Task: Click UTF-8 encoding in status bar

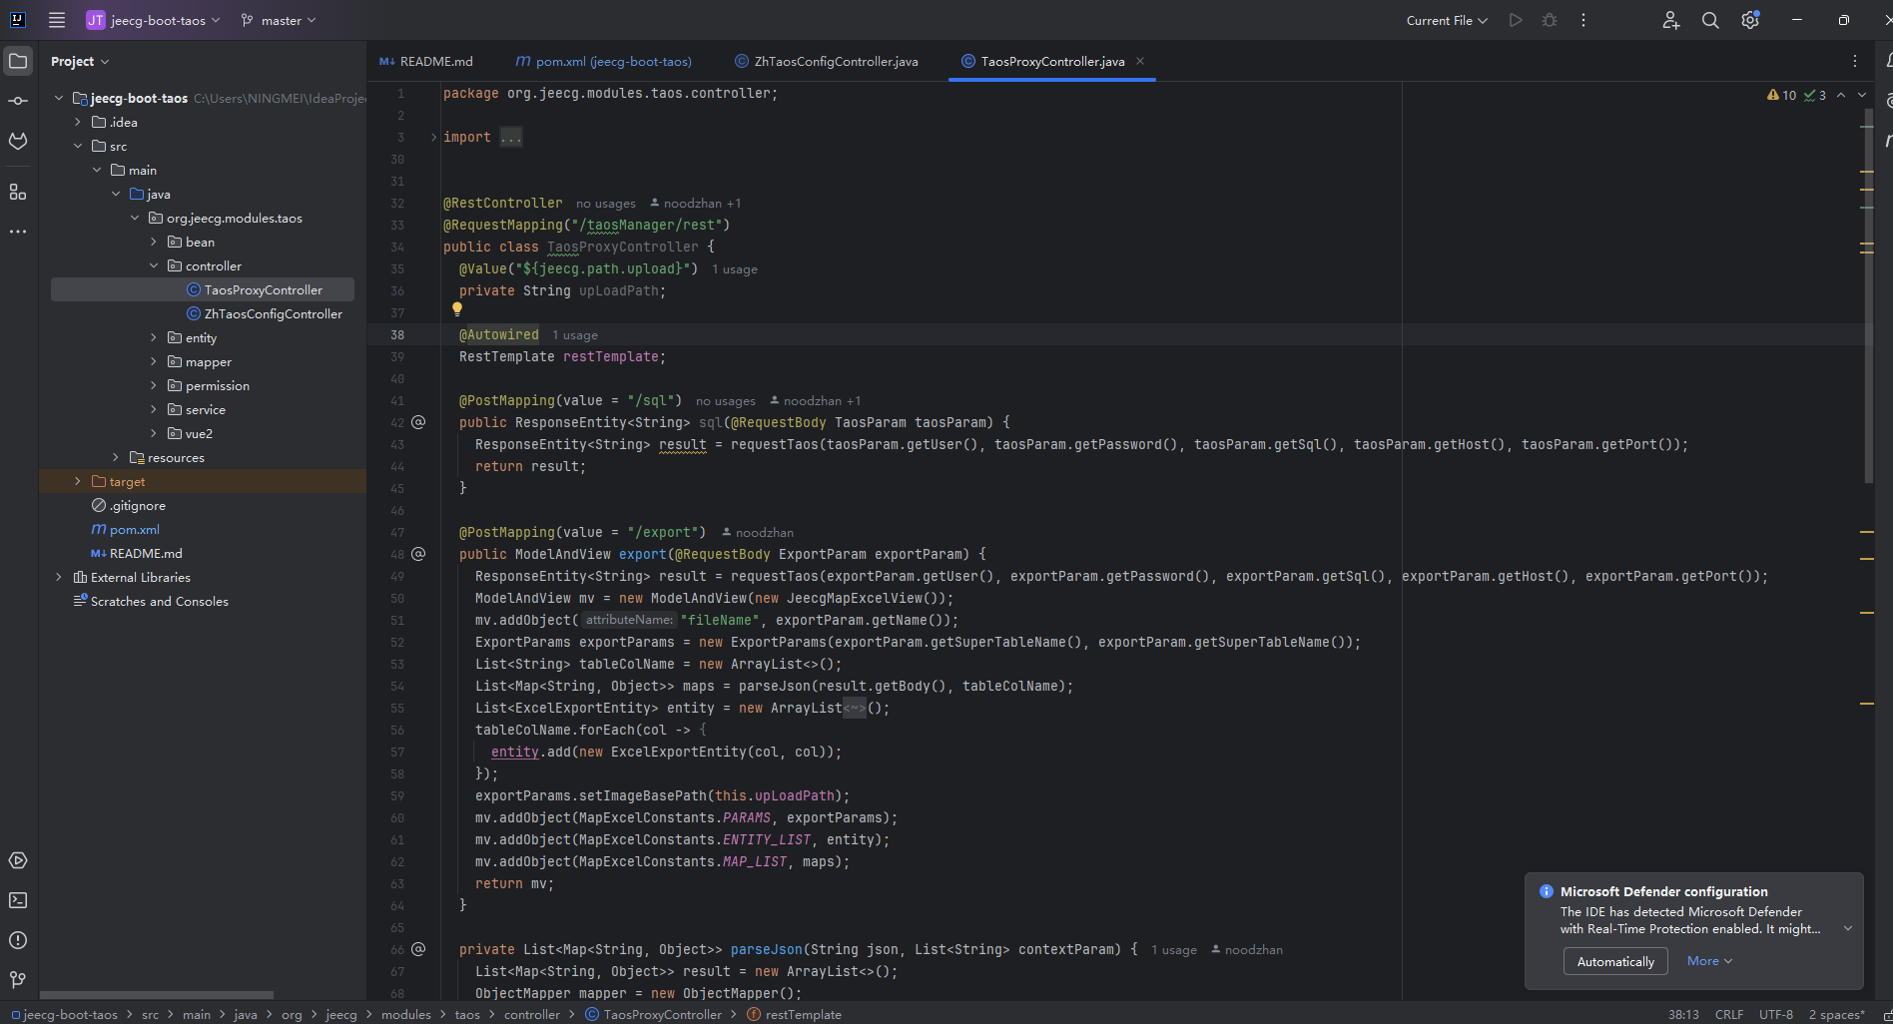Action: pos(1776,1014)
